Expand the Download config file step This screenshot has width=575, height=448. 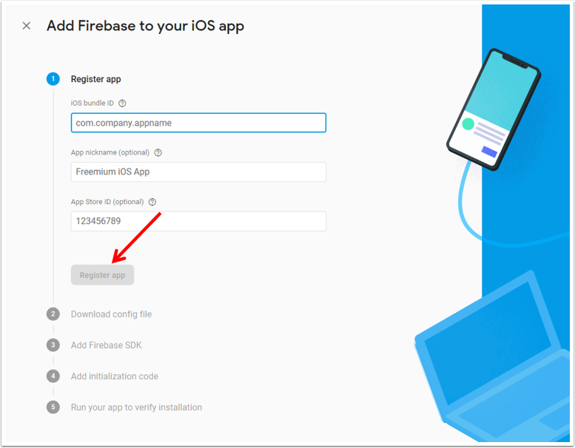[111, 314]
